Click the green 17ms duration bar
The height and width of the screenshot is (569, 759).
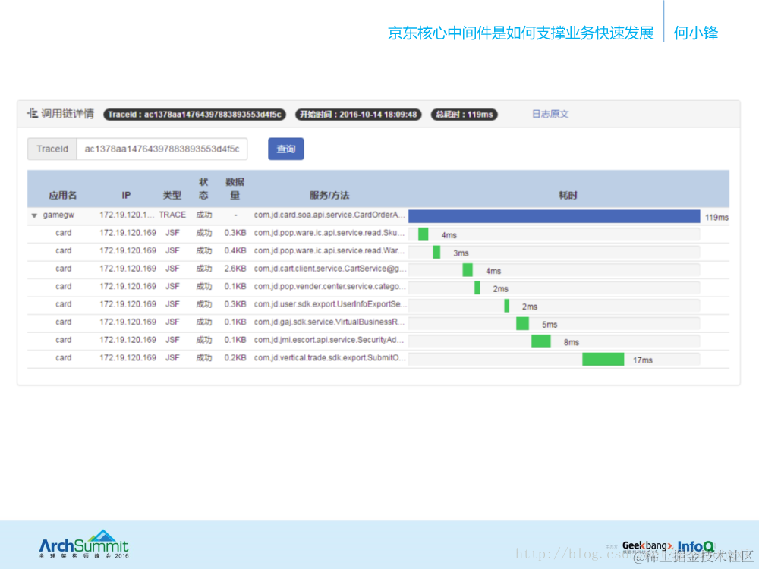pos(603,360)
